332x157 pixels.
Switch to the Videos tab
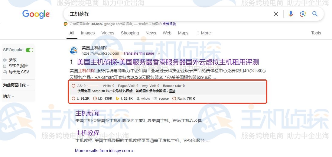(x=108, y=33)
